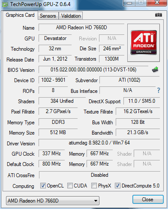Switch to the Validation tab
The image size is (168, 209).
click(x=71, y=16)
